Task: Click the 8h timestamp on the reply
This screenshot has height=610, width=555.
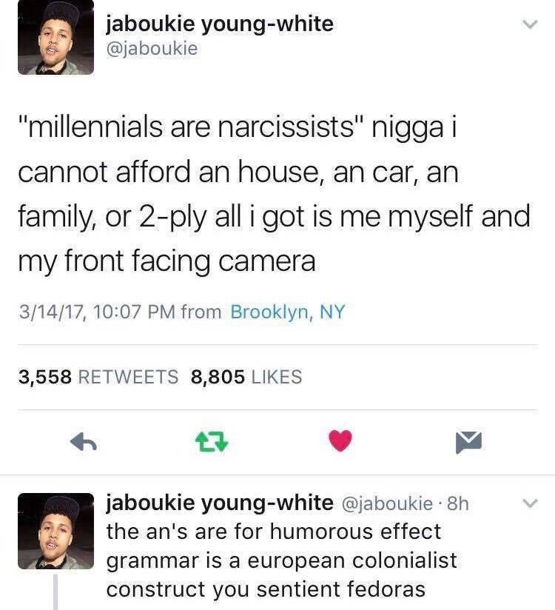Action: [458, 504]
